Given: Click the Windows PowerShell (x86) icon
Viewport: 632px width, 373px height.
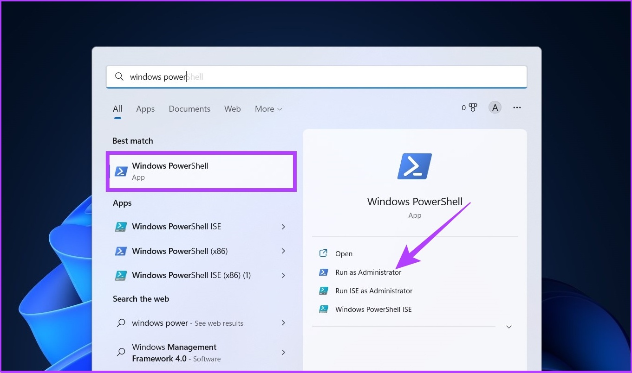Looking at the screenshot, I should point(121,251).
